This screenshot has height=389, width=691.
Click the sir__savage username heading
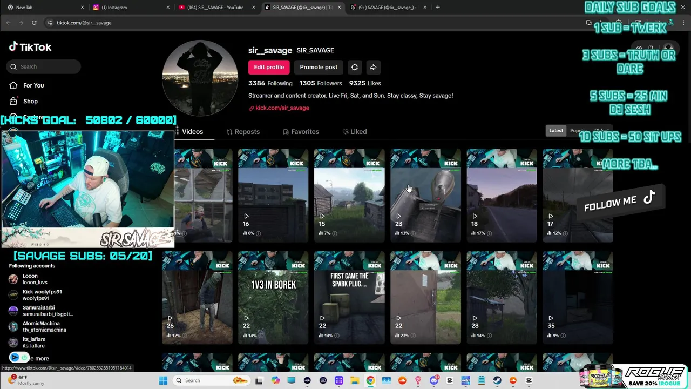270,50
